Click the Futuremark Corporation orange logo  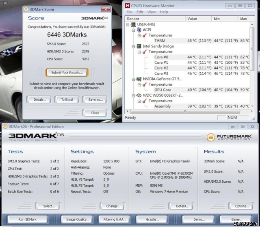click(x=211, y=137)
